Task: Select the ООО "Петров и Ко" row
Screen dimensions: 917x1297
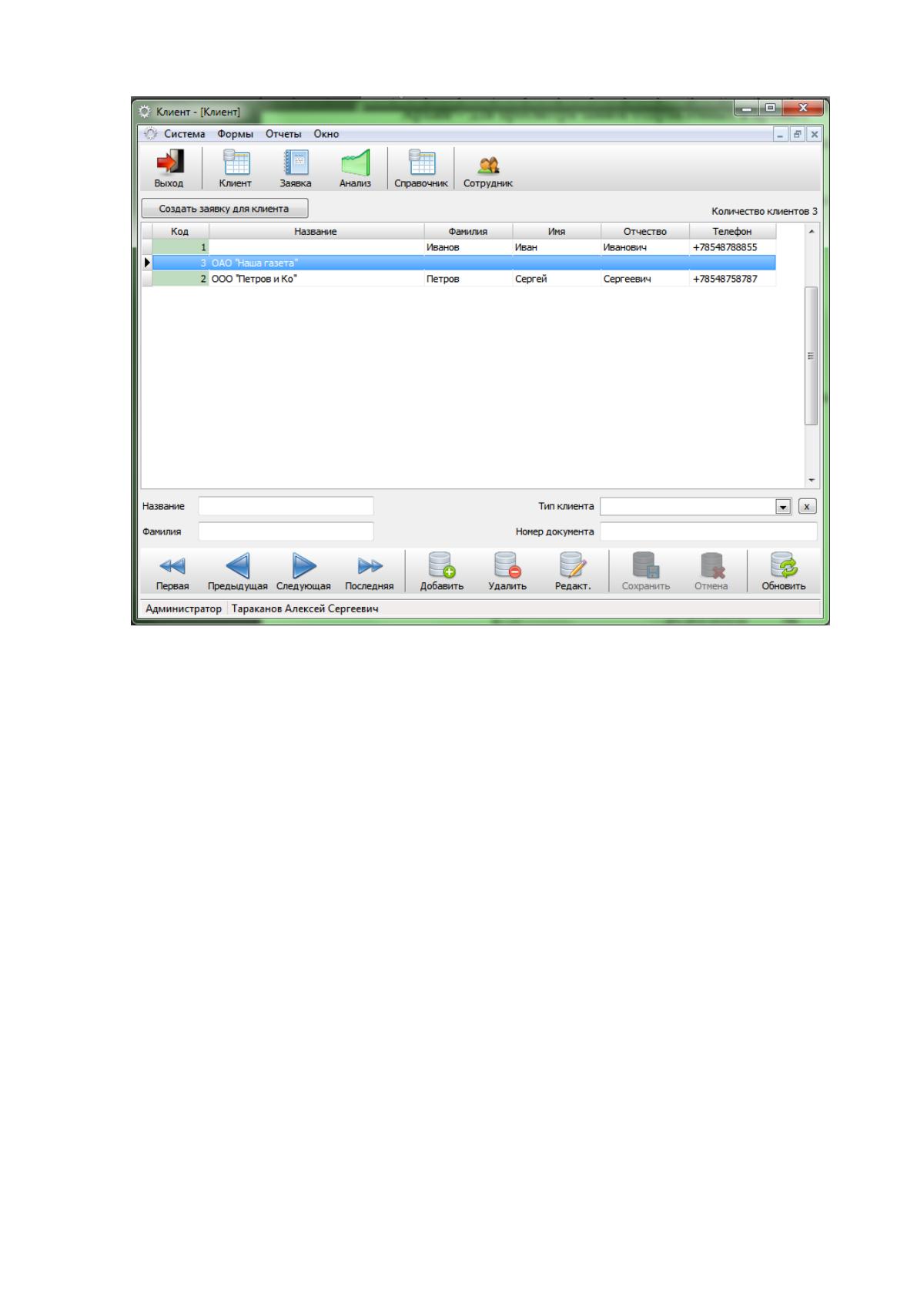Action: (x=459, y=279)
